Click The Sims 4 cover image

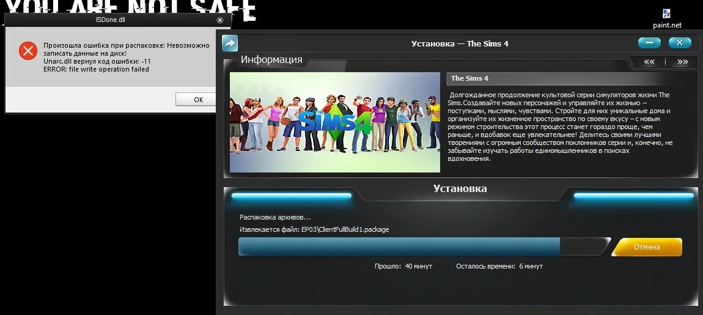(335, 122)
